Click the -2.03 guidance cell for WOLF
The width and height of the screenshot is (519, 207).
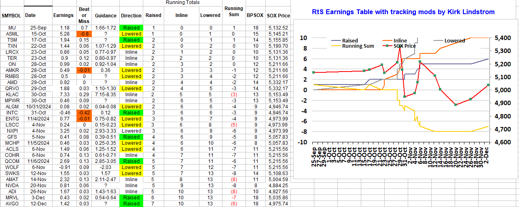(x=106, y=167)
